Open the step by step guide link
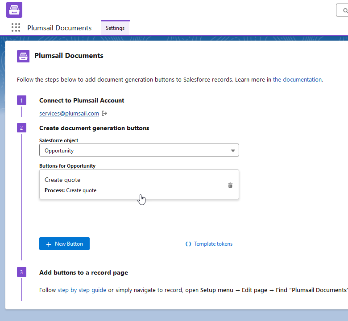The height and width of the screenshot is (321, 348). click(82, 290)
